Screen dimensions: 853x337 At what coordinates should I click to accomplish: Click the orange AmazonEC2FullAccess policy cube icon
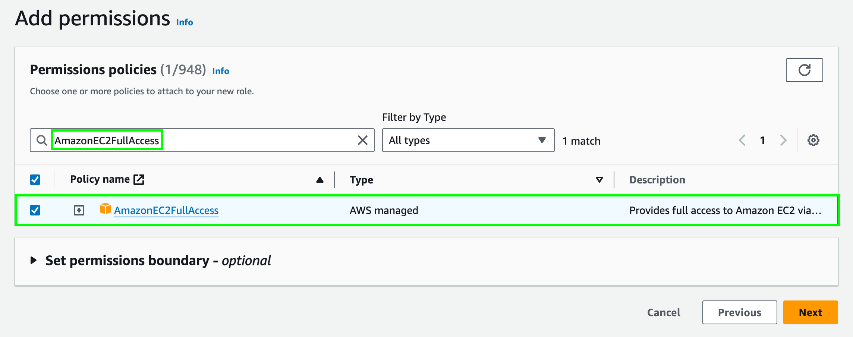pos(106,209)
